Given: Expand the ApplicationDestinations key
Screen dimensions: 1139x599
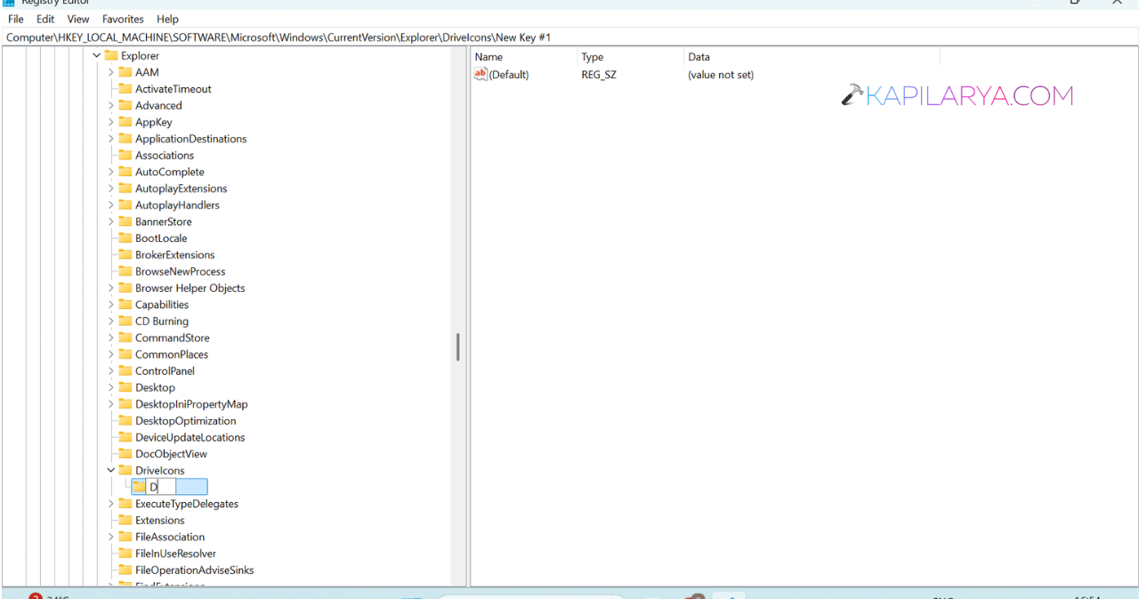Looking at the screenshot, I should point(111,139).
